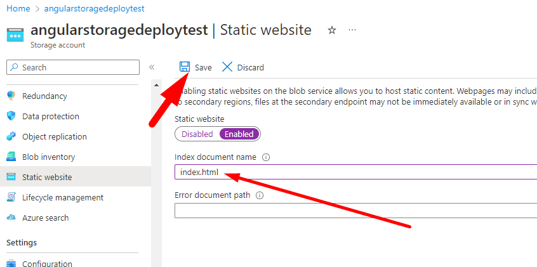Viewport: 537px width, 267px height.
Task: Set Static website to Disabled
Action: click(197, 134)
